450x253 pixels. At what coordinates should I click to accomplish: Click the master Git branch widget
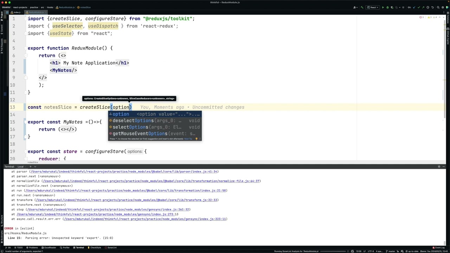pyautogui.click(x=391, y=251)
